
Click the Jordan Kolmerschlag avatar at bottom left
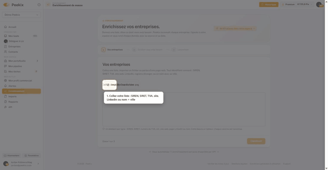(x=6, y=164)
